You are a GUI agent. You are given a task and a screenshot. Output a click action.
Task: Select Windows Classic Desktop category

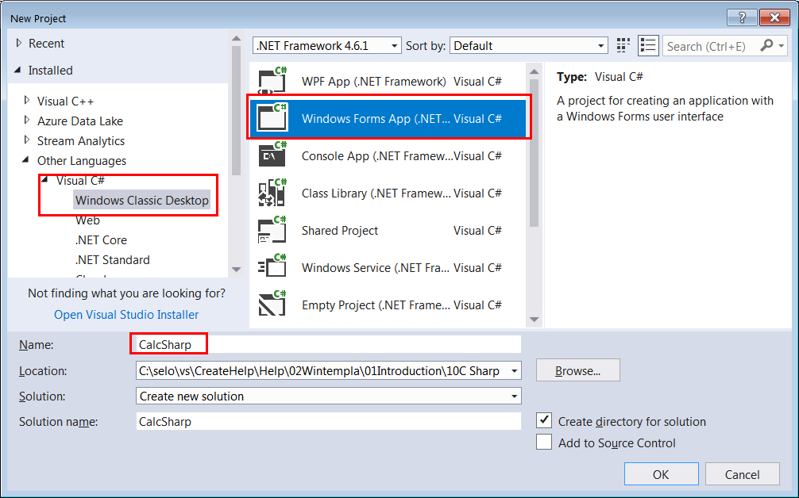(142, 200)
